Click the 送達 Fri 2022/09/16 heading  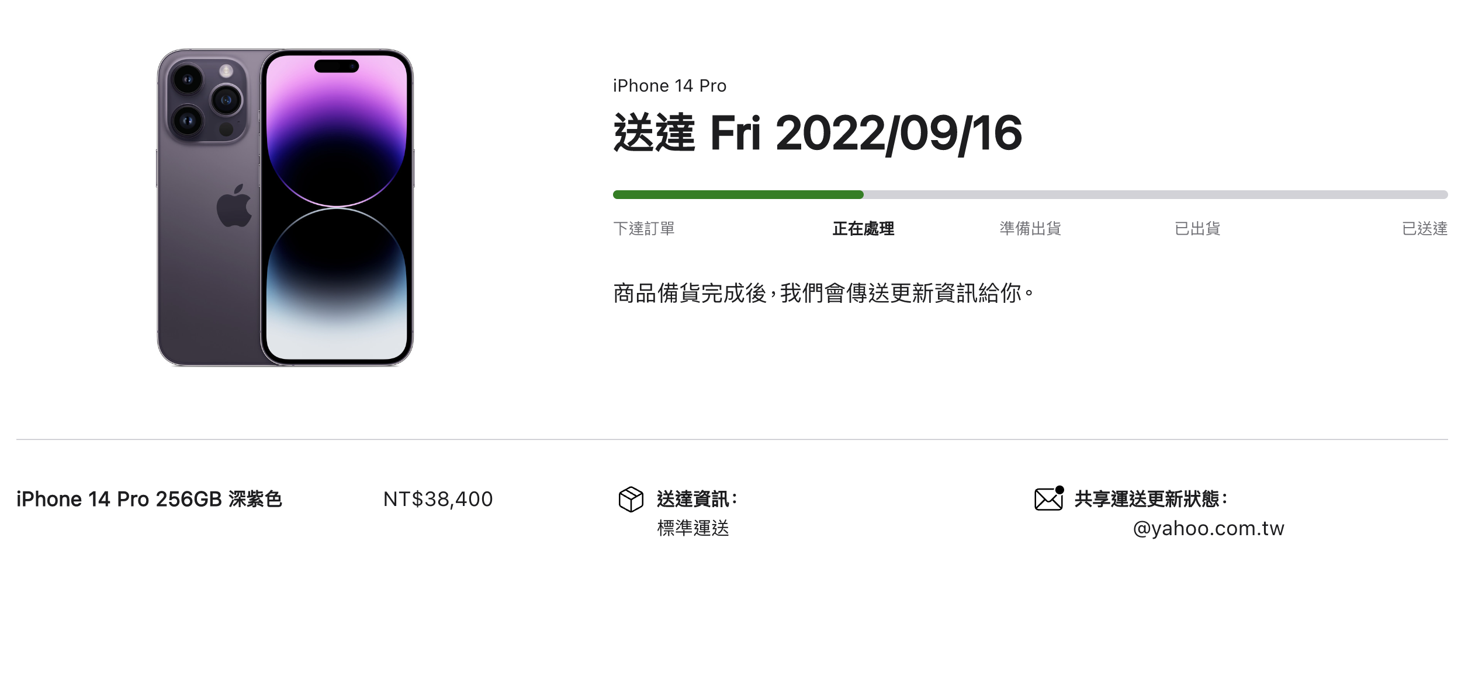click(818, 133)
